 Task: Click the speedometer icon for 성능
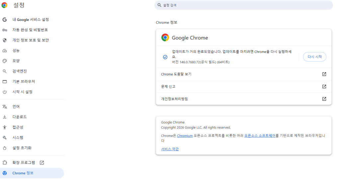5,50
